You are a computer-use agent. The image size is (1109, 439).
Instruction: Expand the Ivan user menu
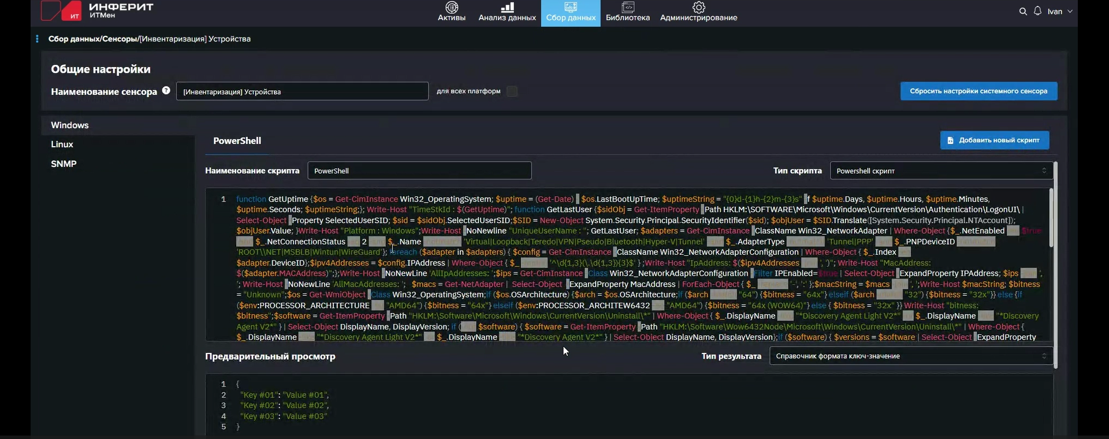[x=1060, y=12]
